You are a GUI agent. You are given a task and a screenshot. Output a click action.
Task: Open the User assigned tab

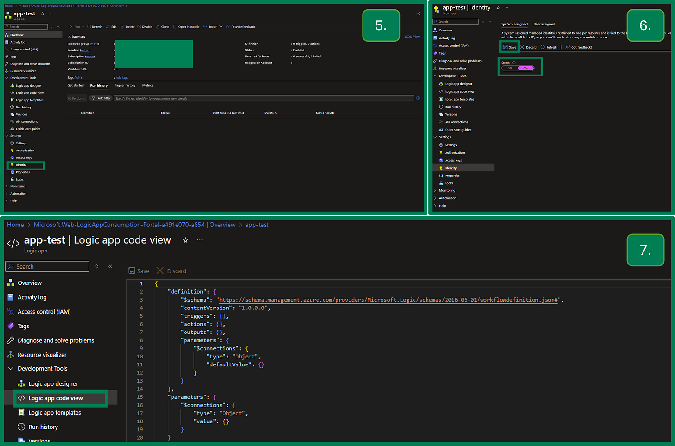544,24
